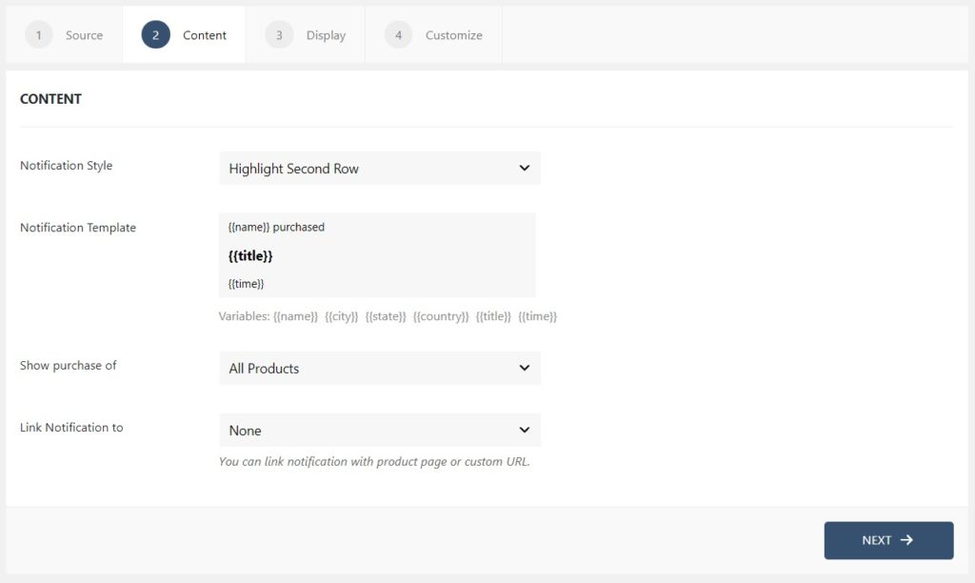Switch to the Display tab

[327, 34]
